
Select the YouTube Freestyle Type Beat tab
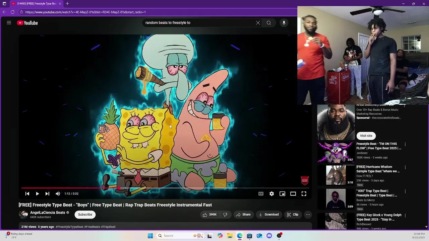click(x=37, y=4)
